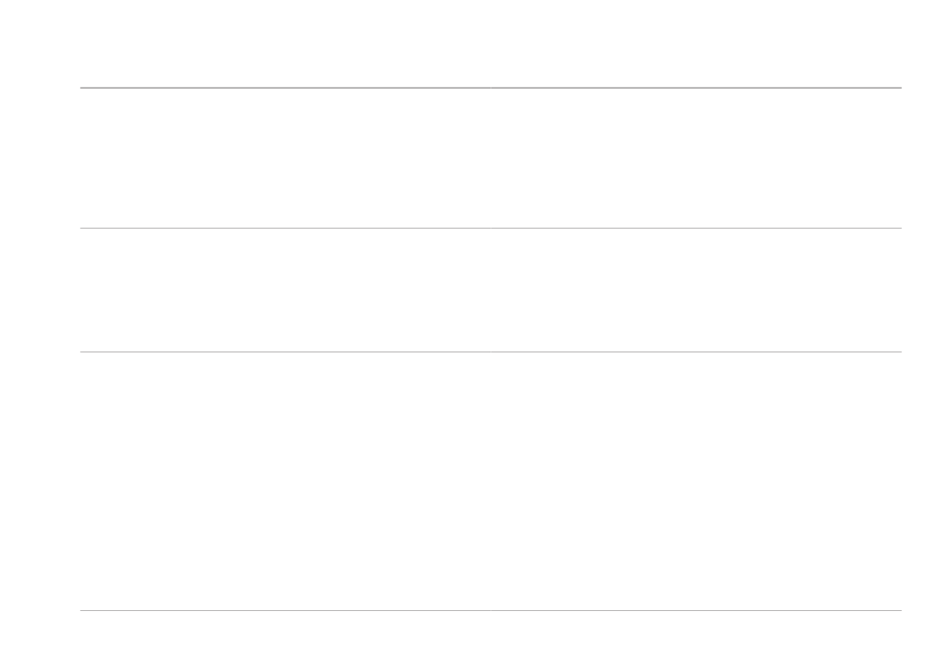949x661 pixels.
Task: Click the left end of bottom line
Action: pos(82,610)
